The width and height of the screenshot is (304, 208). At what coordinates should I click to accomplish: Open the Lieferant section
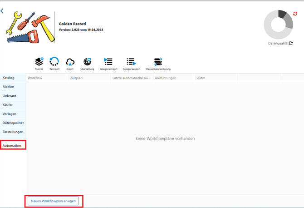10,96
